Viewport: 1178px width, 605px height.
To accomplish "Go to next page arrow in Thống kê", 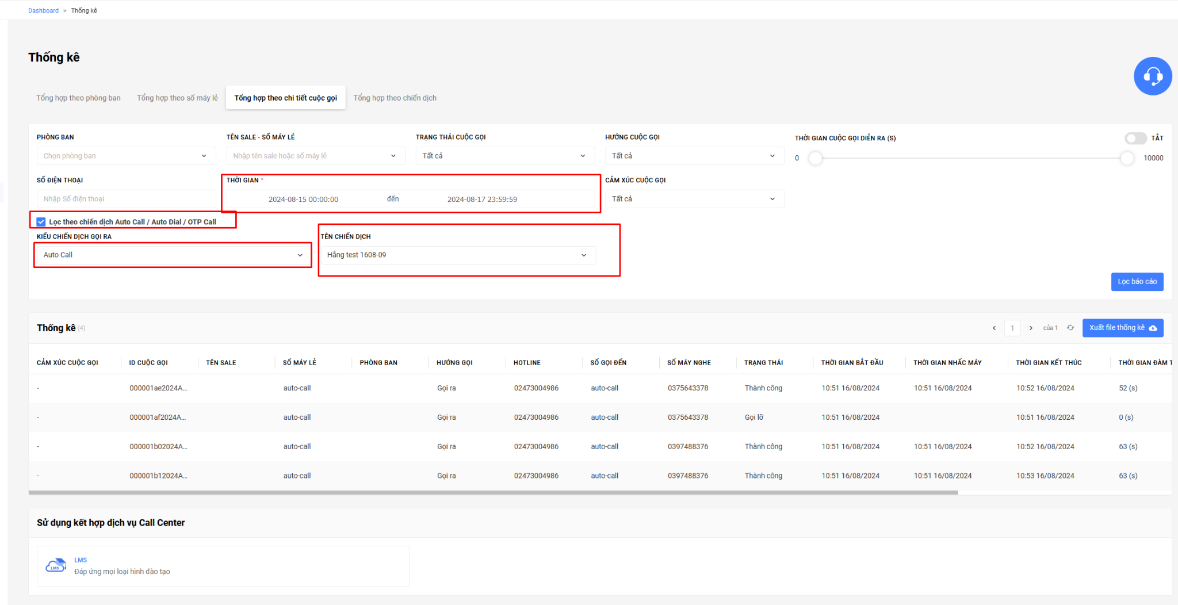I will (x=1031, y=328).
